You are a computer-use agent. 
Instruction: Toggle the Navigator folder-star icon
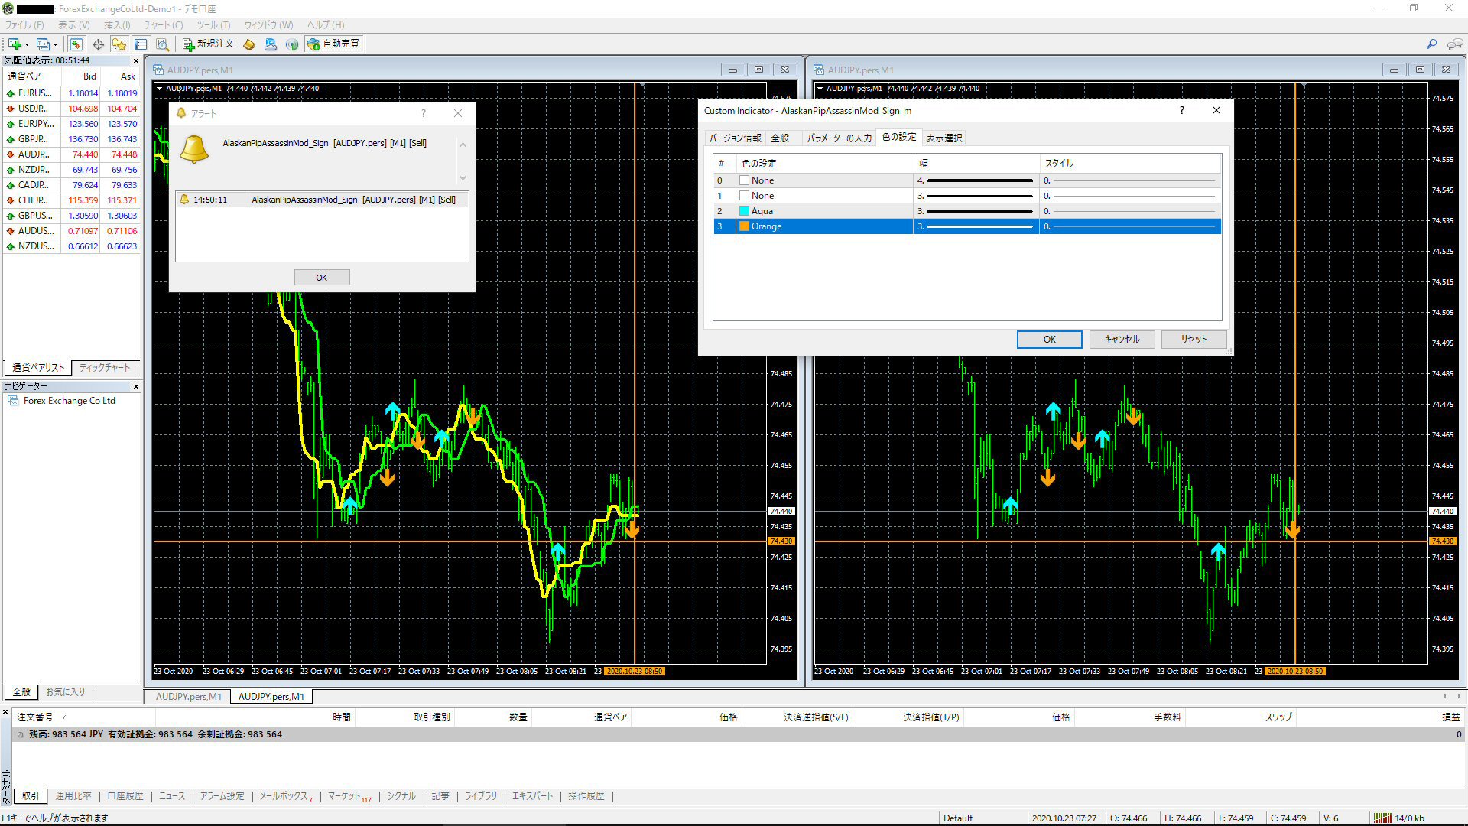[119, 44]
